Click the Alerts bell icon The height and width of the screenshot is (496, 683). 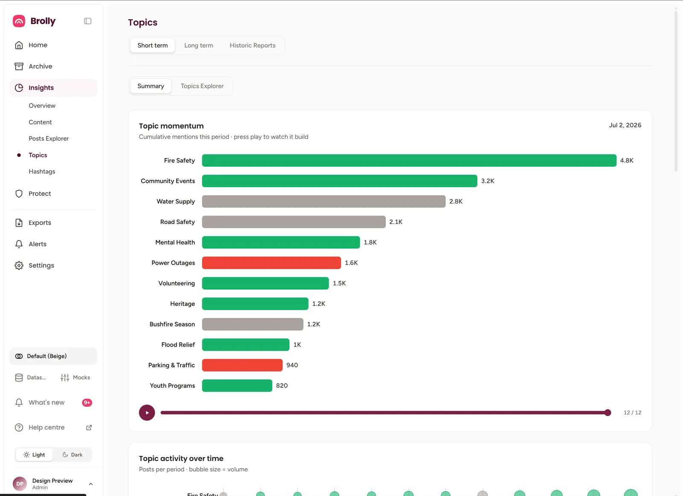pos(19,244)
